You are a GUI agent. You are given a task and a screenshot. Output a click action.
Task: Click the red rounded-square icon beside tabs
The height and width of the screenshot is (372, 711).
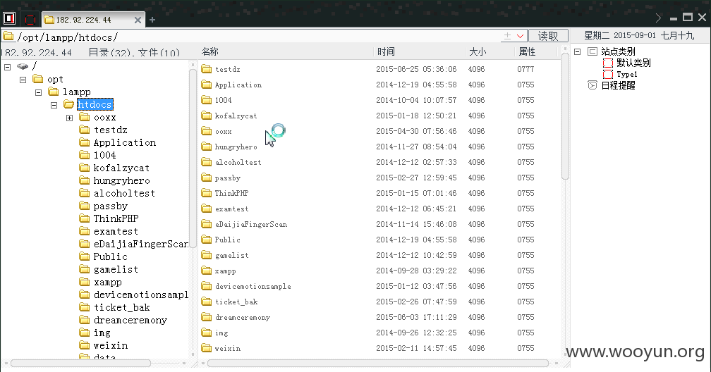tap(30, 20)
